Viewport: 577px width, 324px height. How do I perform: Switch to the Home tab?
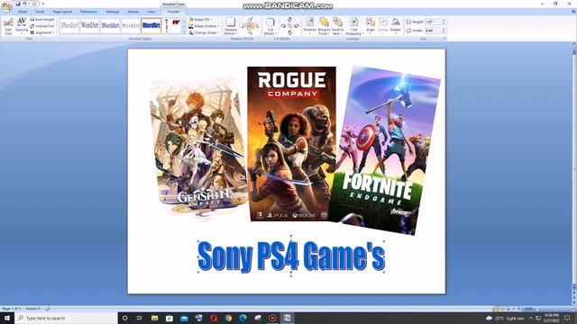pos(23,12)
